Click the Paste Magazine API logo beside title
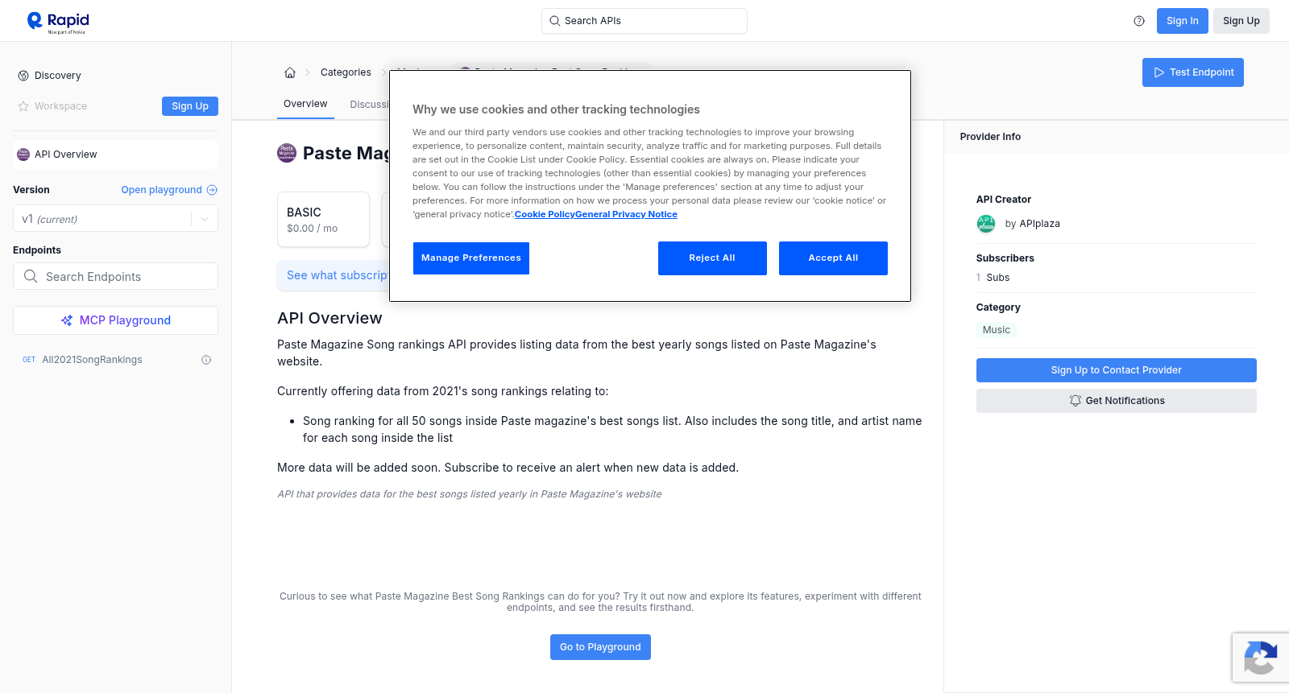 (x=287, y=153)
